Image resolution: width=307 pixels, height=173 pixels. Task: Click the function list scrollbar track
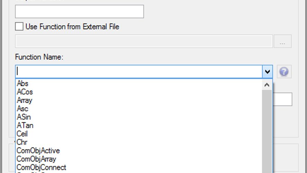[267, 131]
